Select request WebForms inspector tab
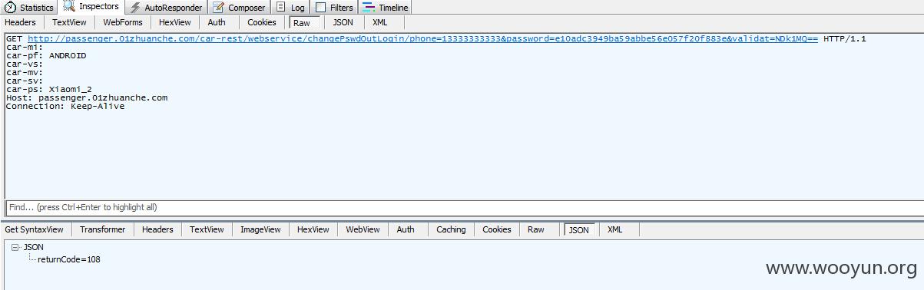924x290 pixels. pyautogui.click(x=123, y=23)
